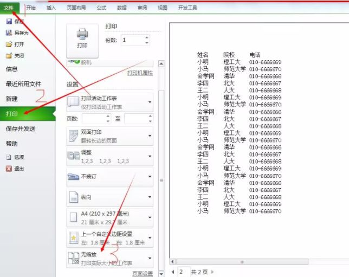The height and width of the screenshot is (277, 349).
Task: Click the A4 paper sheet icon
Action: [x=74, y=217]
